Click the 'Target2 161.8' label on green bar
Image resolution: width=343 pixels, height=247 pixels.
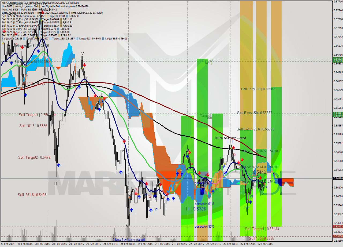click(207, 62)
